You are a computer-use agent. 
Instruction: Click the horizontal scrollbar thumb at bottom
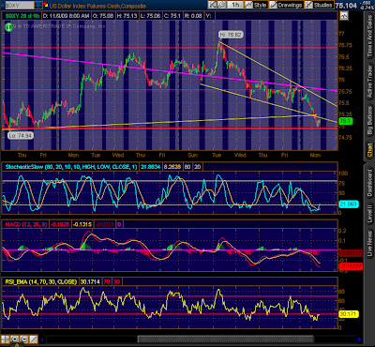coord(226,339)
